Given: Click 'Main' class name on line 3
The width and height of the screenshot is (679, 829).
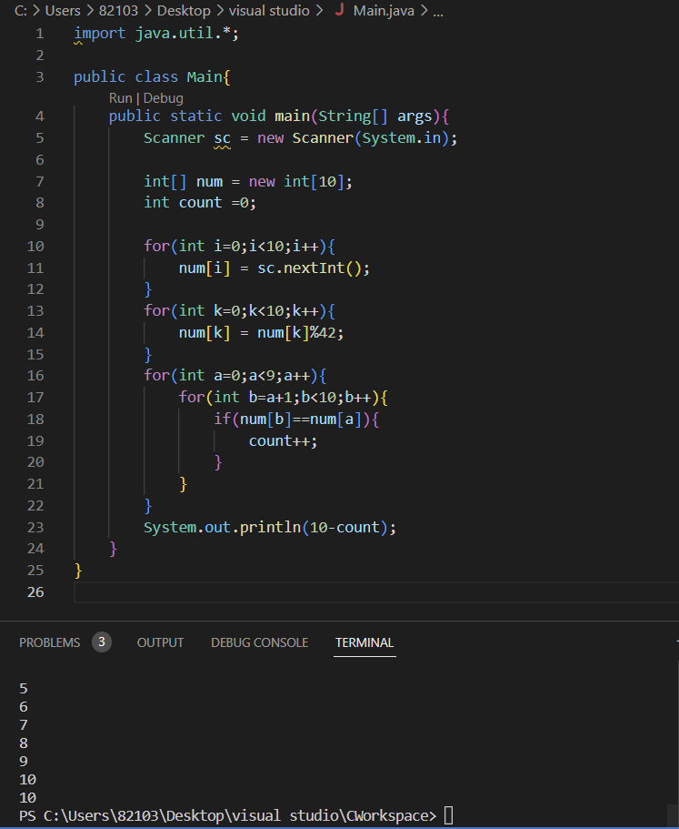Looking at the screenshot, I should click(x=205, y=76).
